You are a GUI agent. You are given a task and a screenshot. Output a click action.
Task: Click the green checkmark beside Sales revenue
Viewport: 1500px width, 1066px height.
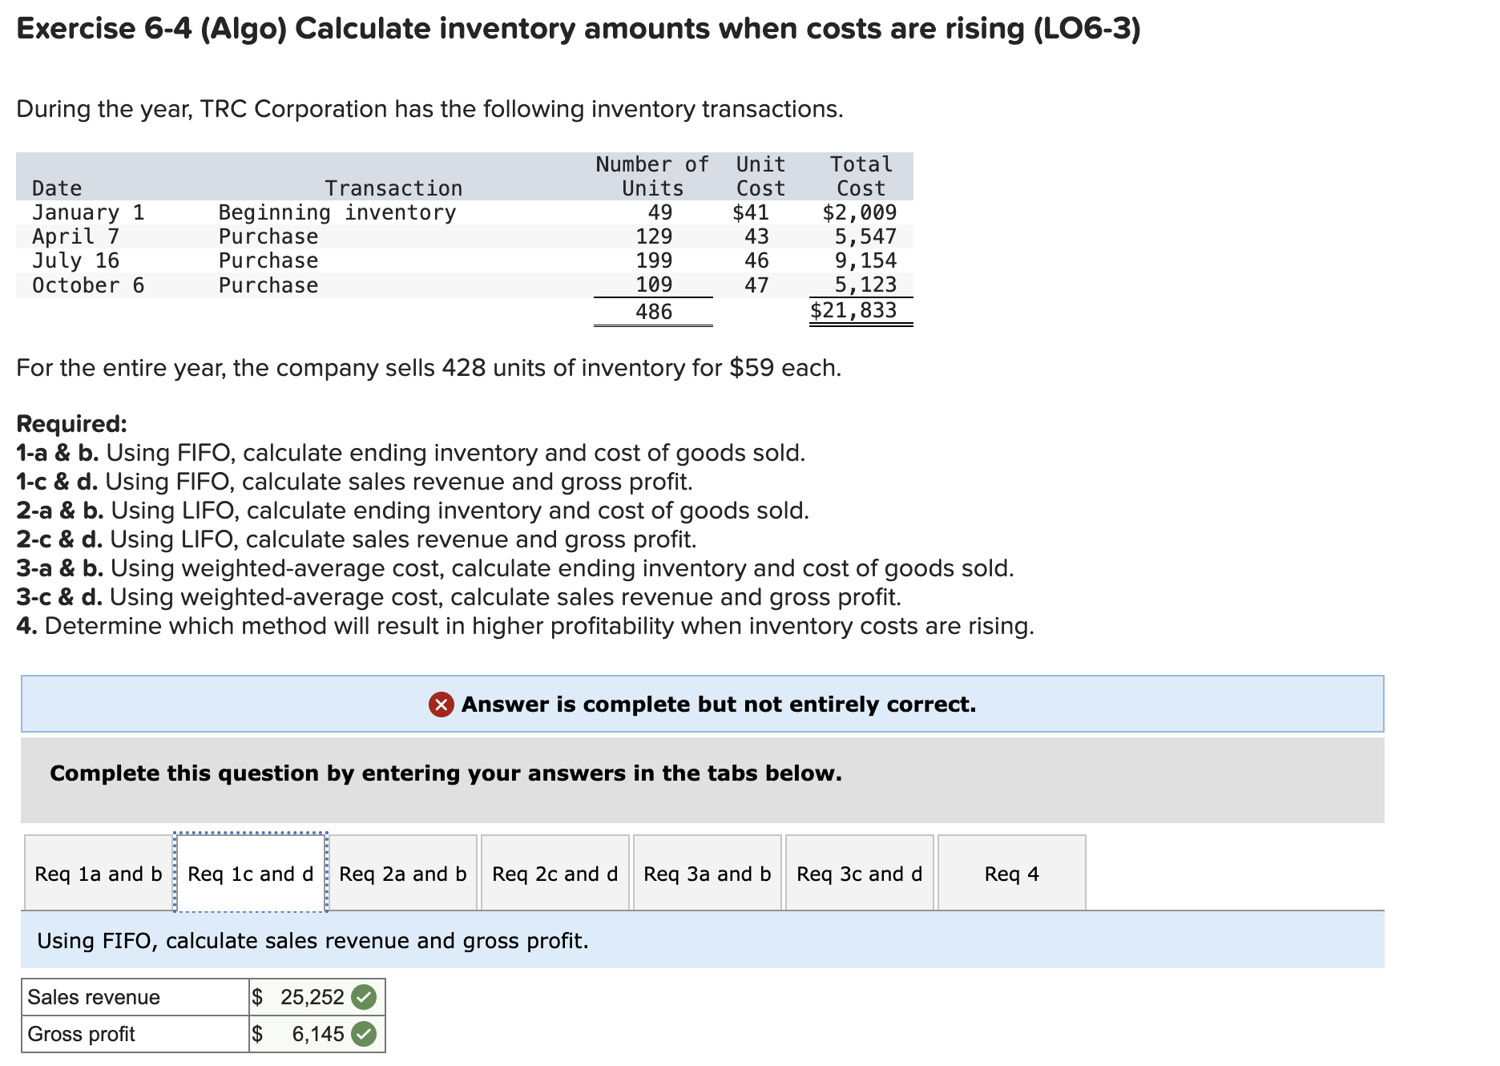coord(365,996)
